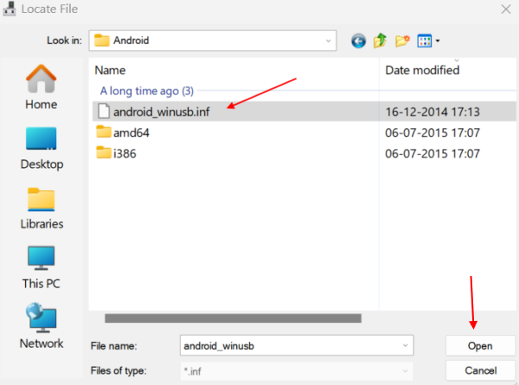Select the amd64 folder name
519x385 pixels.
(131, 132)
